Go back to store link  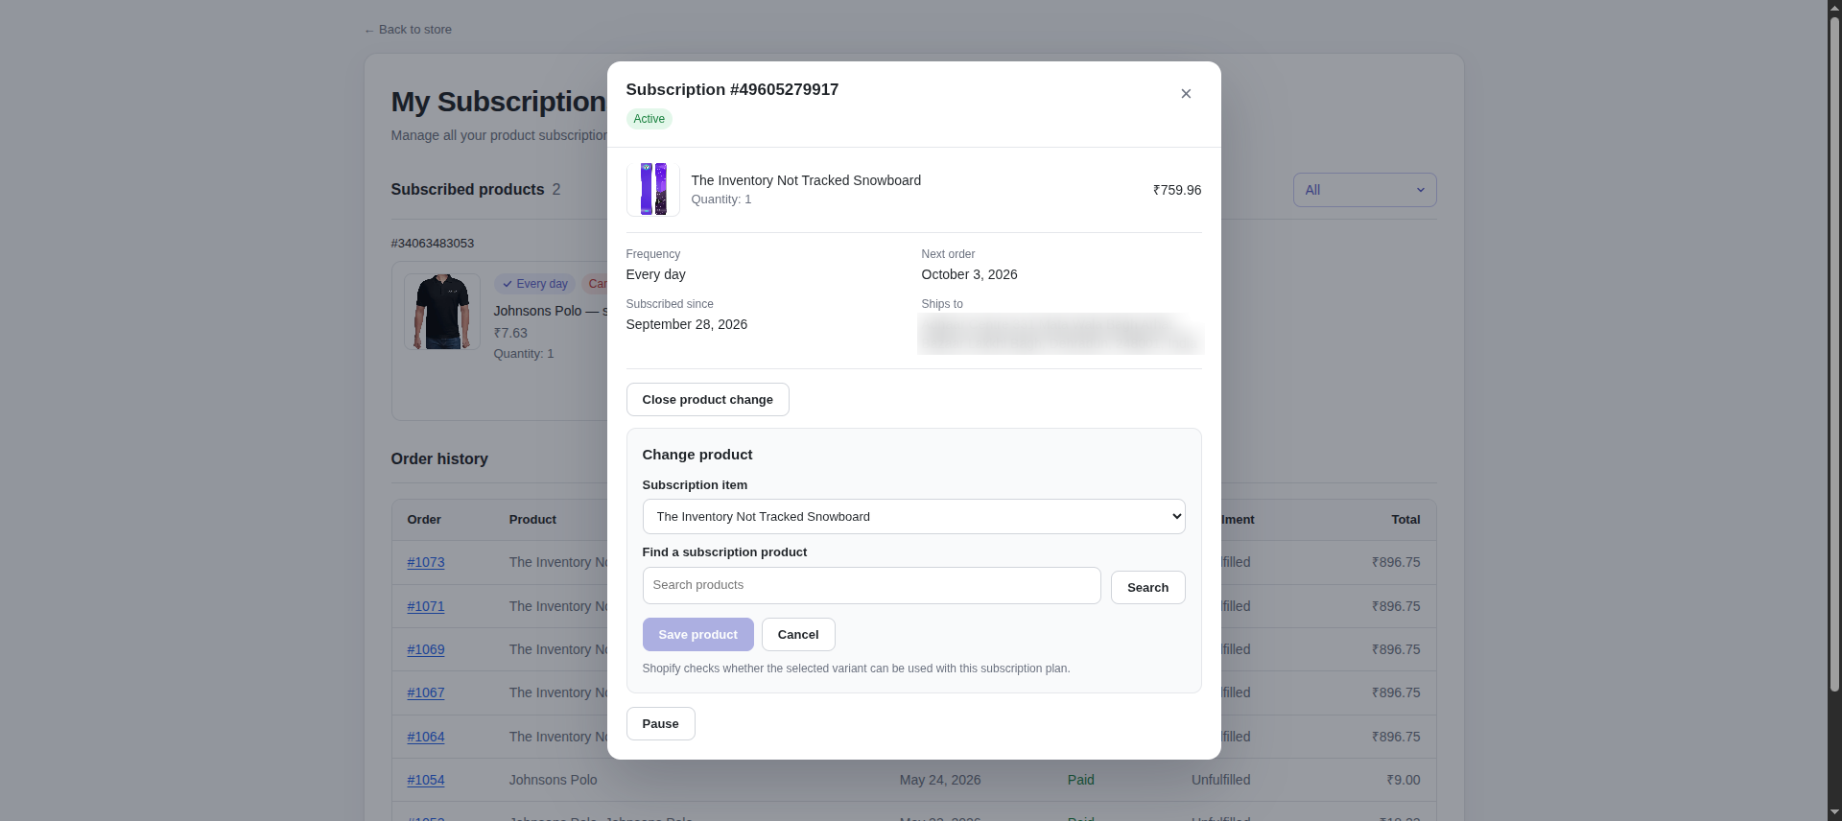coord(408,30)
